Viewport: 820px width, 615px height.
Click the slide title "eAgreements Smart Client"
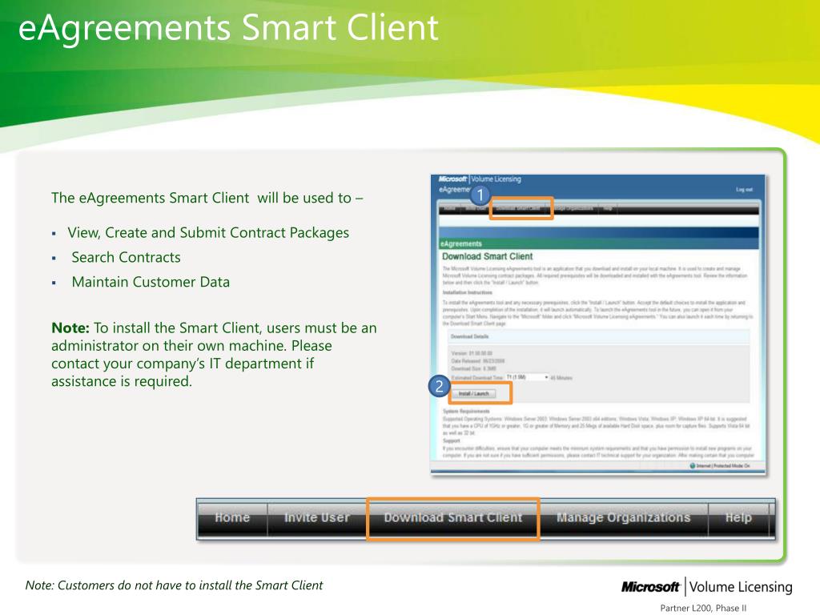click(228, 28)
